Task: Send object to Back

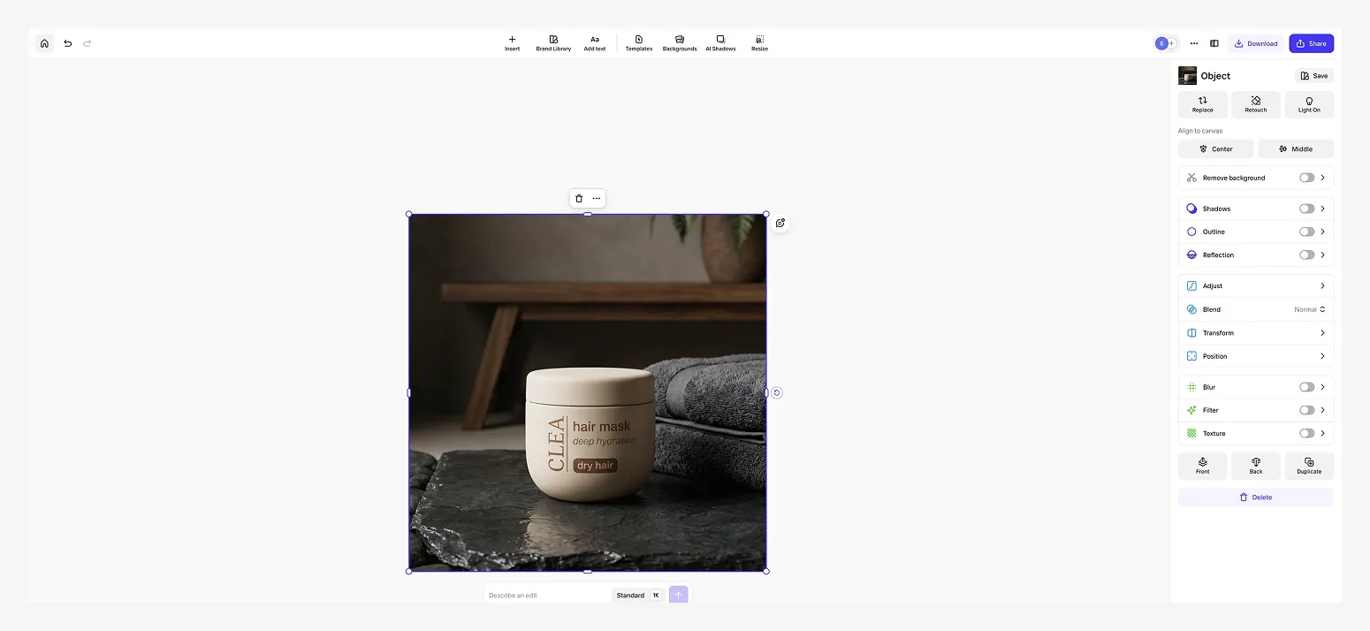Action: [x=1256, y=466]
